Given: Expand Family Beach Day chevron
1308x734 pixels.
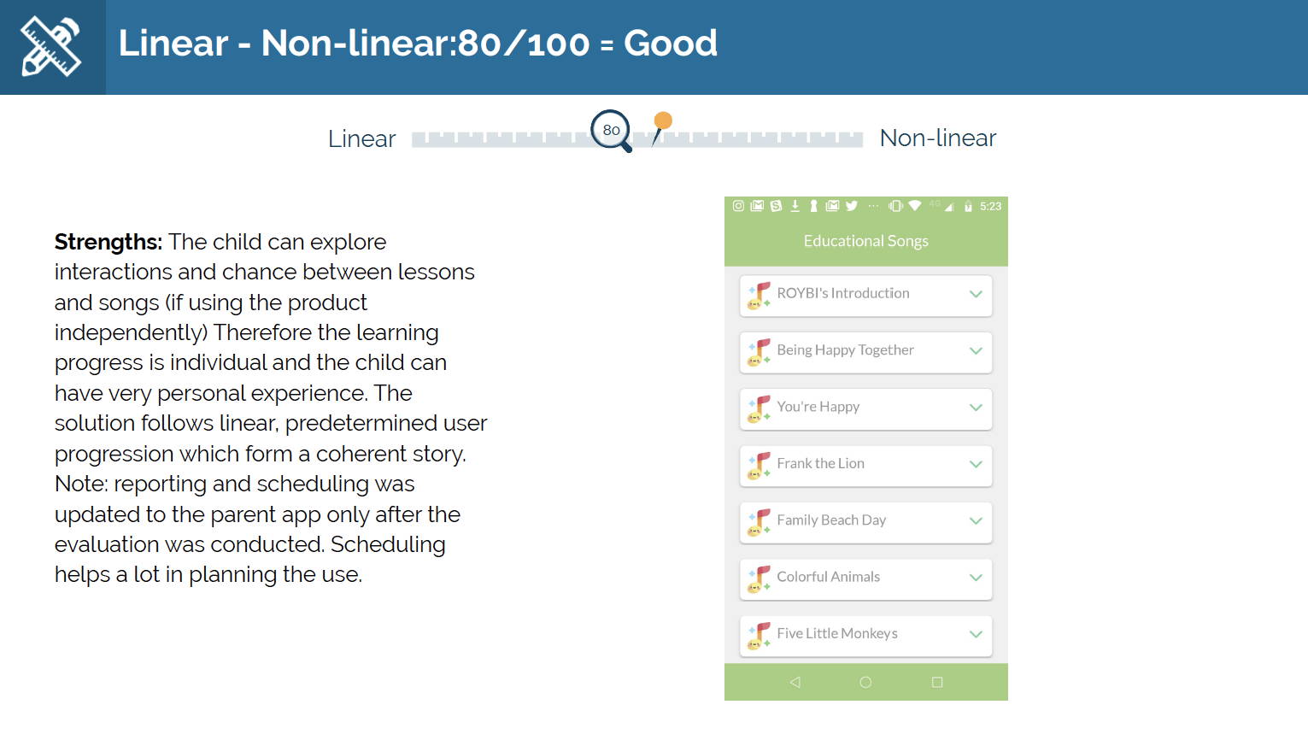Looking at the screenshot, I should (976, 520).
